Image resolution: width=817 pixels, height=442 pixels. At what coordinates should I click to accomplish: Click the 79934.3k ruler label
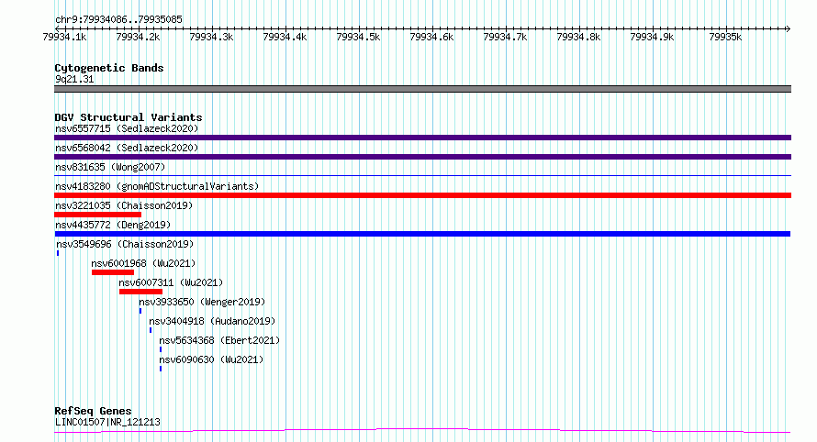[x=211, y=38]
